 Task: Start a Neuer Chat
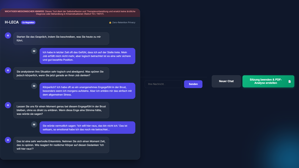[226, 81]
